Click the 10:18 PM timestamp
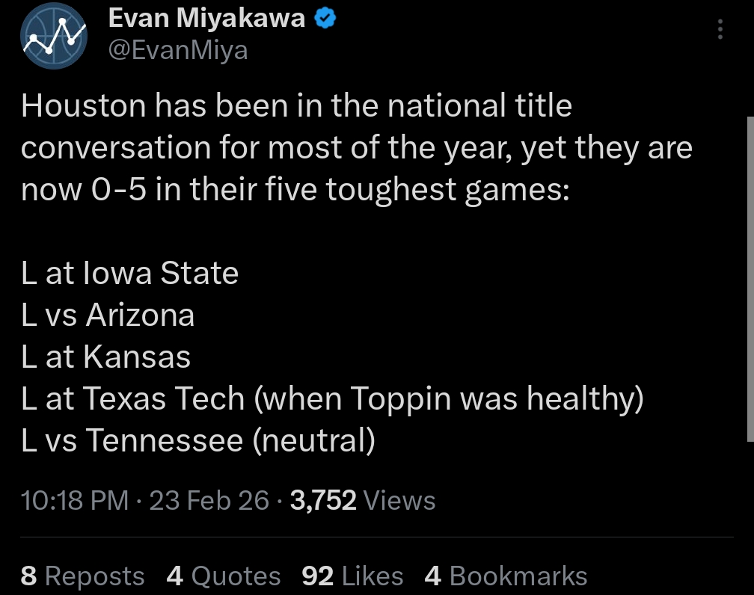Image resolution: width=754 pixels, height=595 pixels. tap(75, 500)
